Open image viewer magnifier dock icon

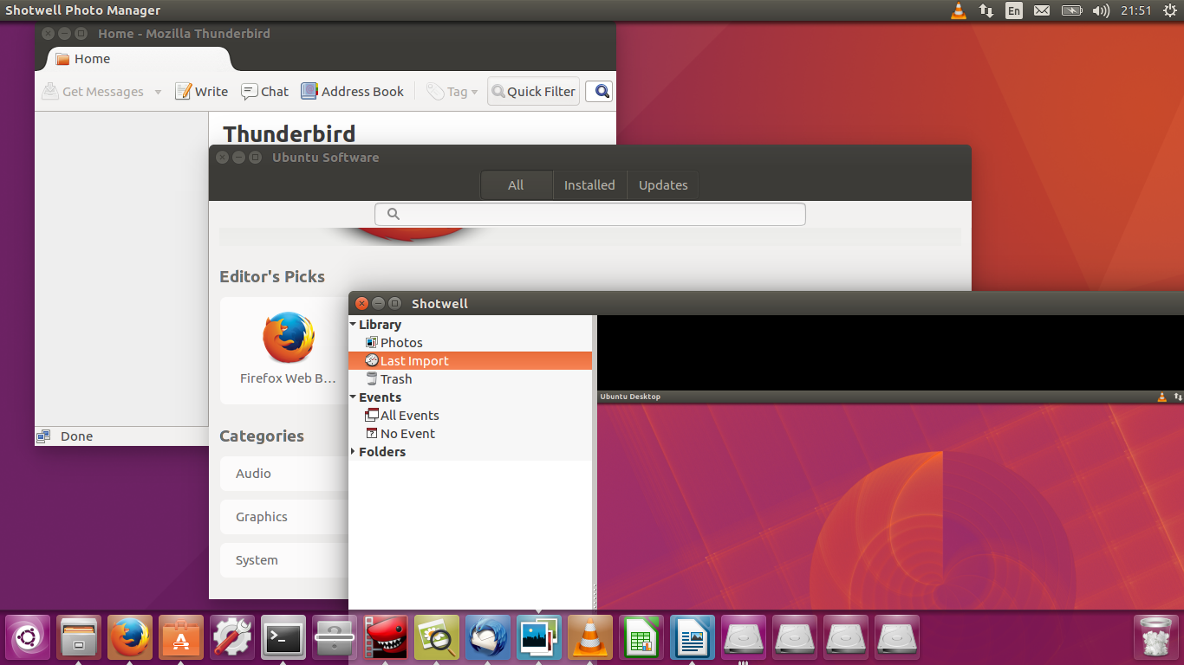point(437,638)
